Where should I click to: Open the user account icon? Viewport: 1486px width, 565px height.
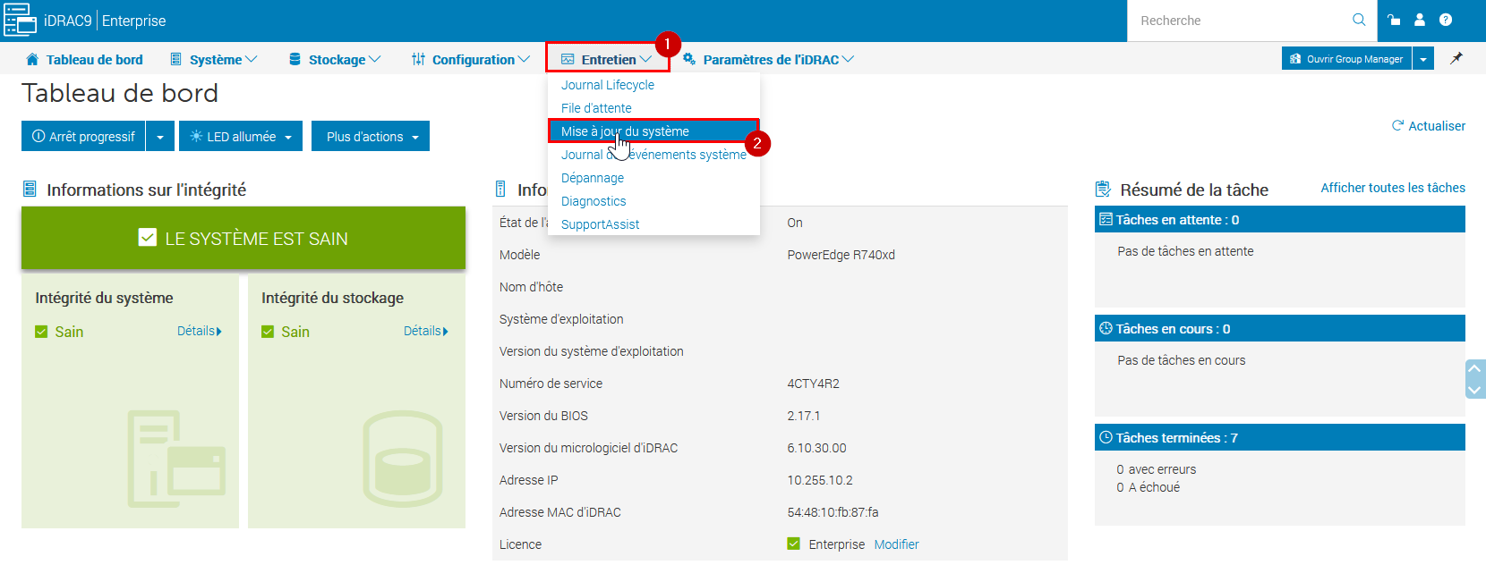click(x=1420, y=20)
